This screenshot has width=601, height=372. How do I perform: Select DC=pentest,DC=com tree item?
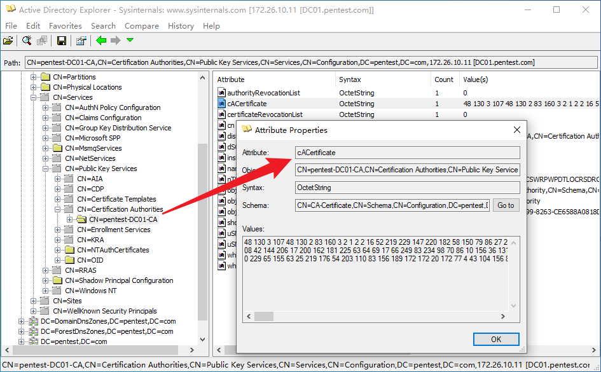74,341
